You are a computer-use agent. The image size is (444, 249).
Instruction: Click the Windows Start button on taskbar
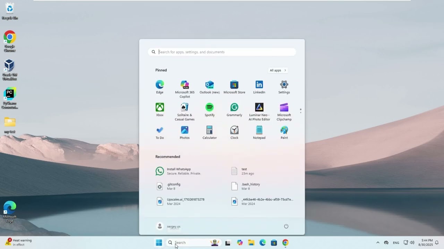coord(159,243)
